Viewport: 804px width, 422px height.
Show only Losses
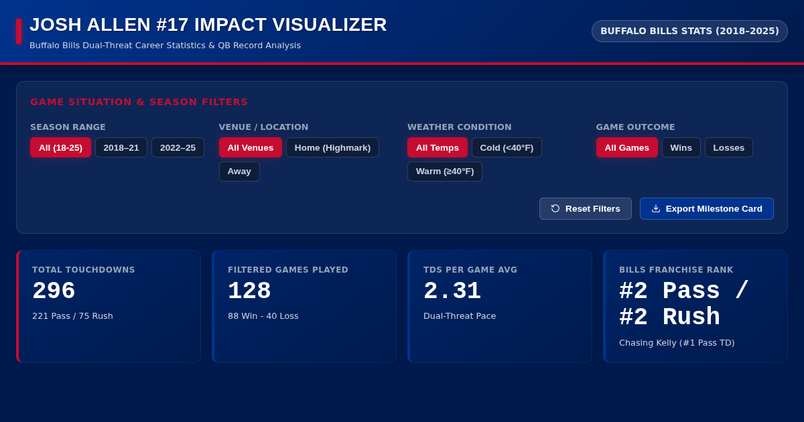pos(729,147)
